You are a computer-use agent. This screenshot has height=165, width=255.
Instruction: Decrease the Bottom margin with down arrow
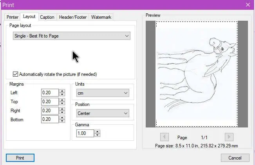(62, 121)
